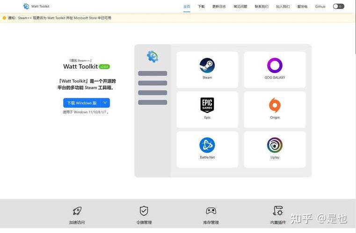The width and height of the screenshot is (356, 233).
Task: Open the Uplay platform card
Action: coord(275,149)
